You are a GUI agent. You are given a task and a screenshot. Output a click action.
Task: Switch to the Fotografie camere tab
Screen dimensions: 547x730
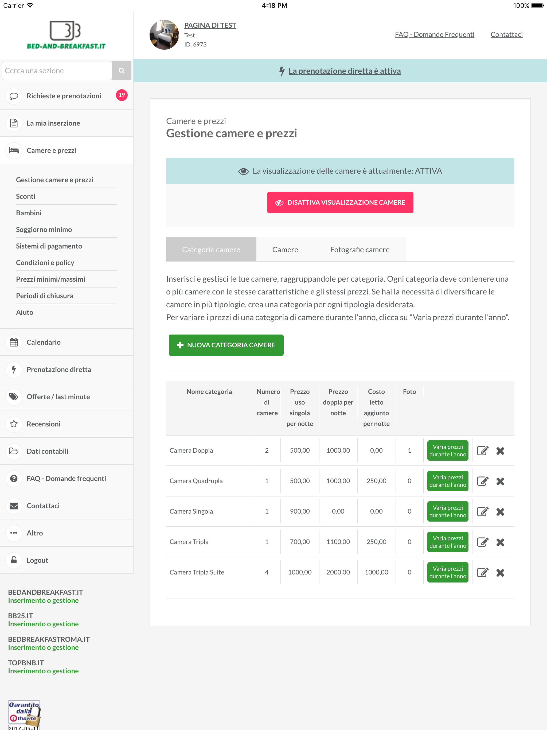coord(360,250)
